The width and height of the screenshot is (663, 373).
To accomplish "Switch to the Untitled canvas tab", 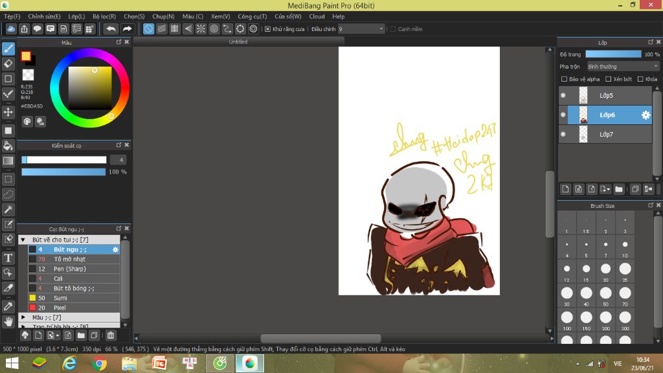I will point(238,42).
